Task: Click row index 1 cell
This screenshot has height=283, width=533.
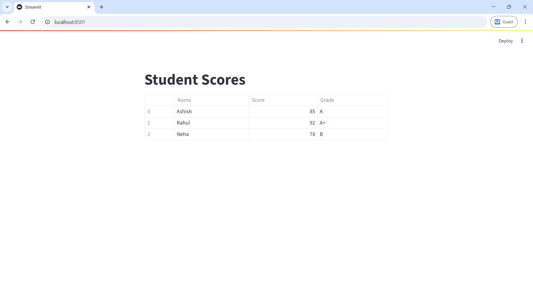Action: (159, 123)
